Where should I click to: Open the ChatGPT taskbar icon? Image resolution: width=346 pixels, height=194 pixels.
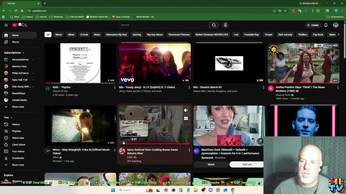coord(218,190)
